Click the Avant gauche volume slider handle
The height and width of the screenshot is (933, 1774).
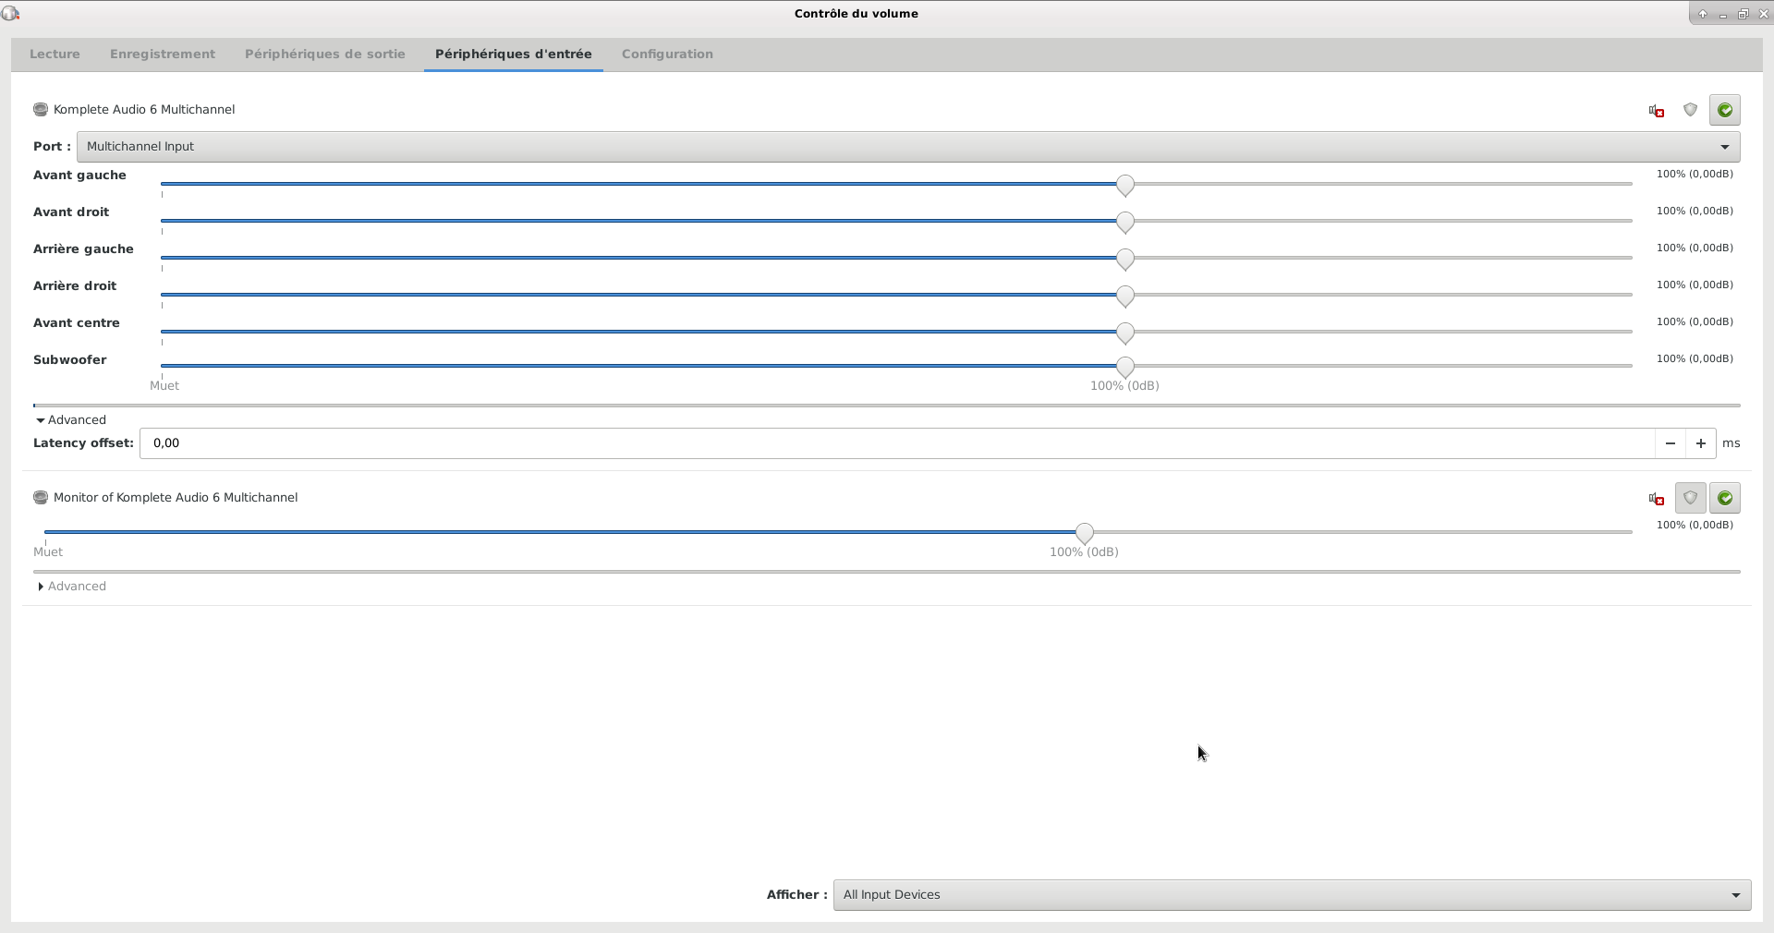point(1124,186)
